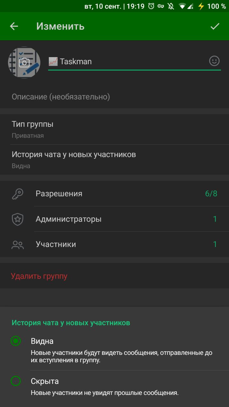Viewport: 229px width, 407px height.
Task: Select the Скрыта radio button
Action: pos(16,381)
